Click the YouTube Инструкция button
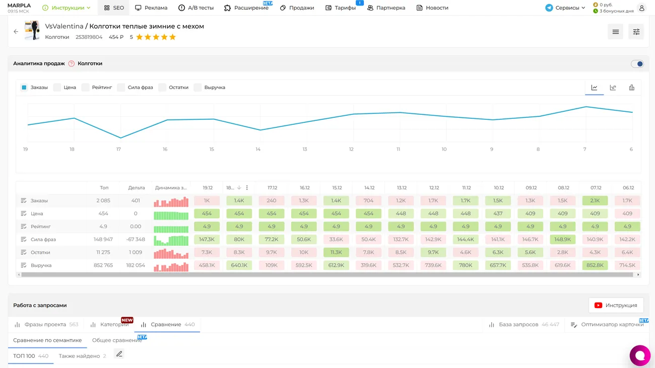 (616, 306)
